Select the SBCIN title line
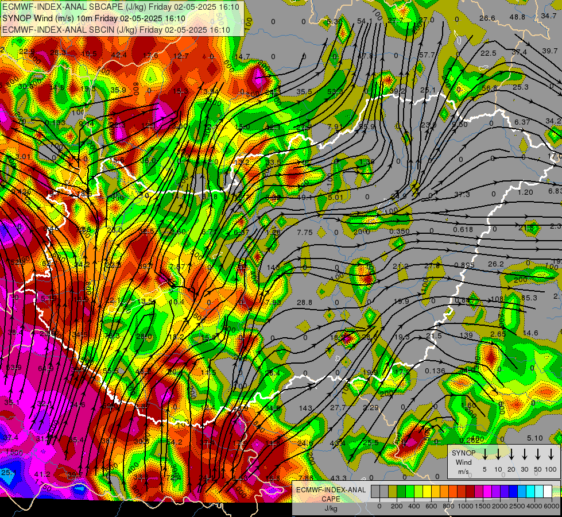 [x=116, y=30]
